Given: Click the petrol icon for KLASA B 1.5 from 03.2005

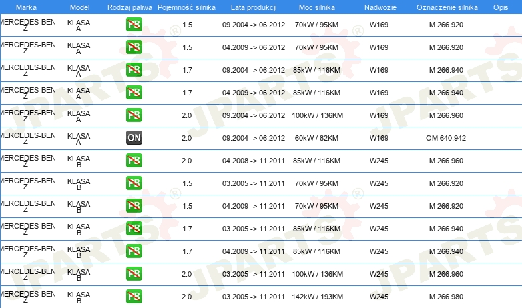Looking at the screenshot, I should (134, 183).
